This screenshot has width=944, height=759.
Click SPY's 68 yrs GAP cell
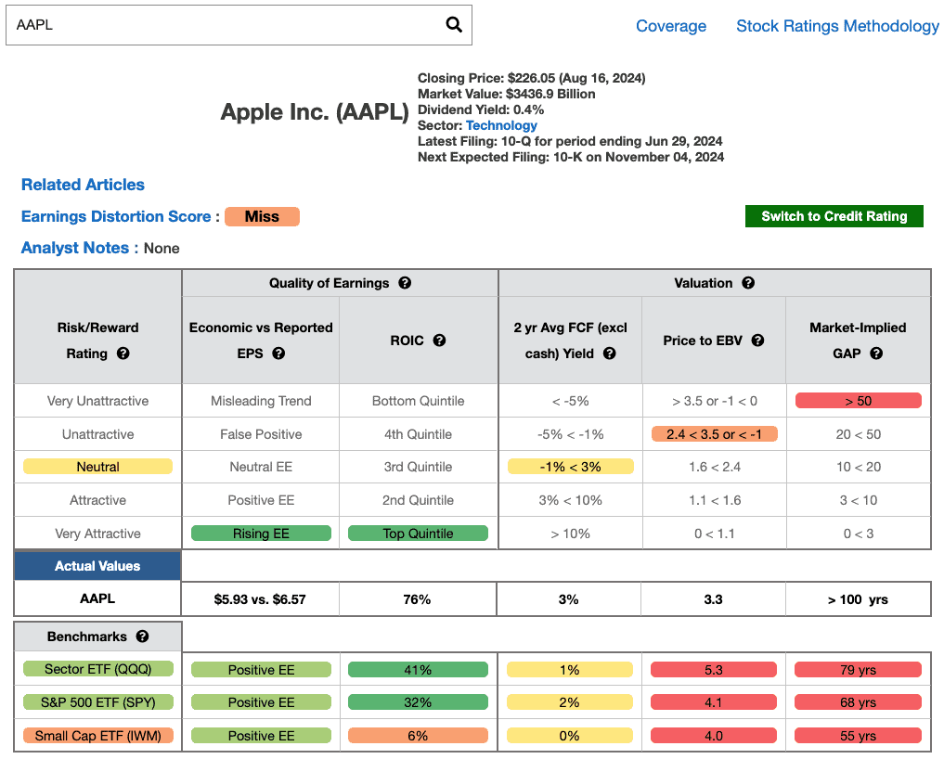pyautogui.click(x=859, y=702)
